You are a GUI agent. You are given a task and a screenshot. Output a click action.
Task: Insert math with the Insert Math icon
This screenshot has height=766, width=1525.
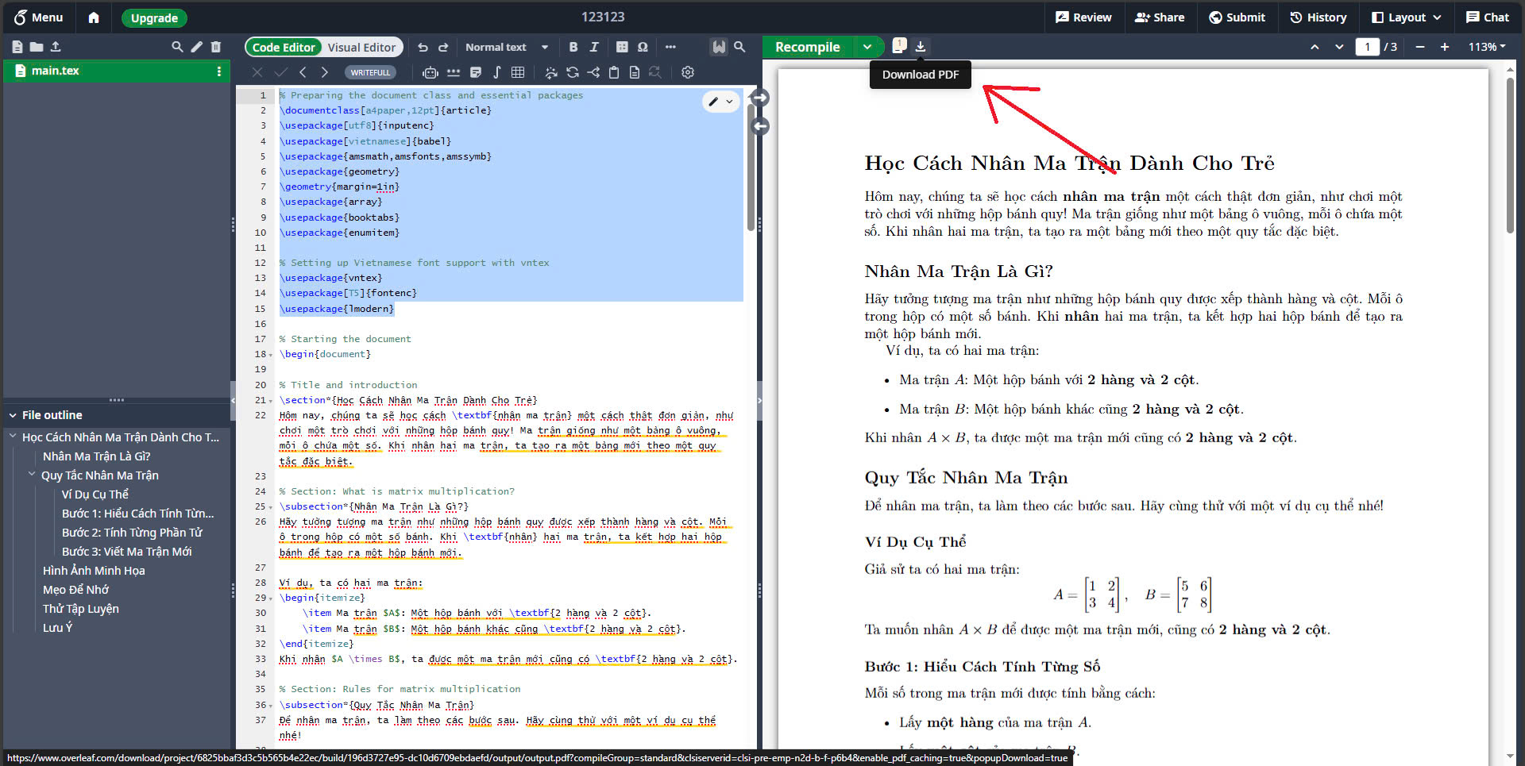[x=496, y=72]
